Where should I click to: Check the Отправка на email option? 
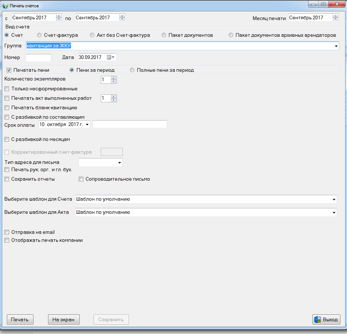pos(7,232)
